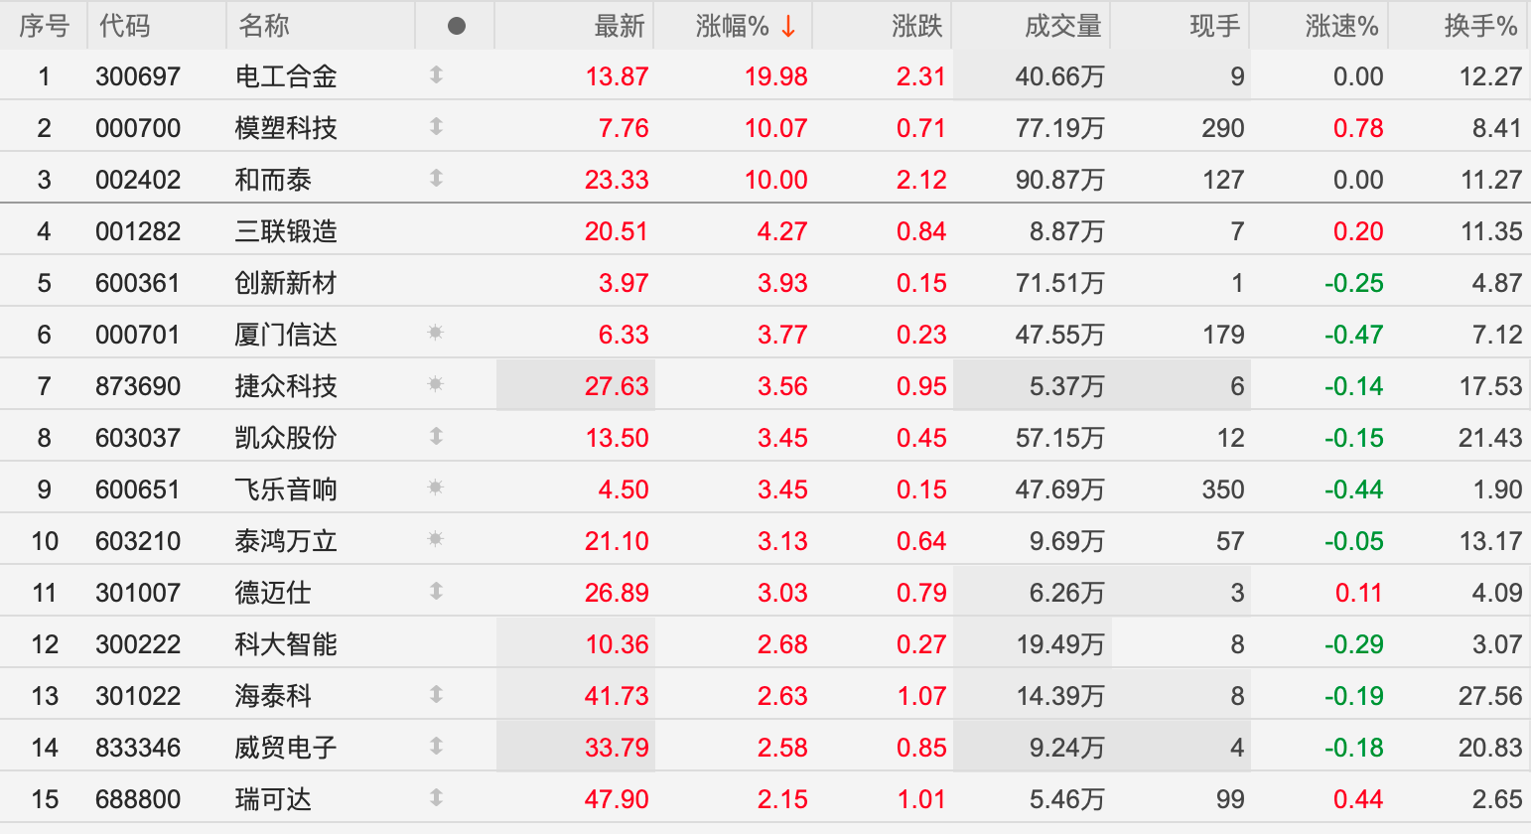Click the sun icon next to 飞乐音响
Screen dimensions: 1531x834
pos(435,488)
